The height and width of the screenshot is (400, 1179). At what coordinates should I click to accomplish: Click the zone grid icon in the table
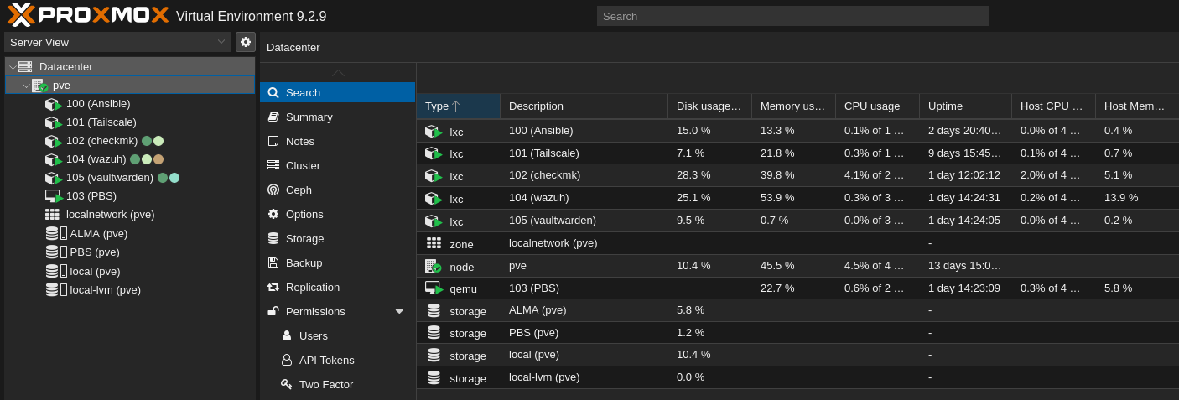pos(434,243)
